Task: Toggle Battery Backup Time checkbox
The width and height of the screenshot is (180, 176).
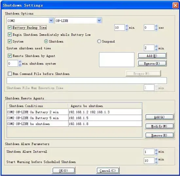Action: tap(10, 27)
